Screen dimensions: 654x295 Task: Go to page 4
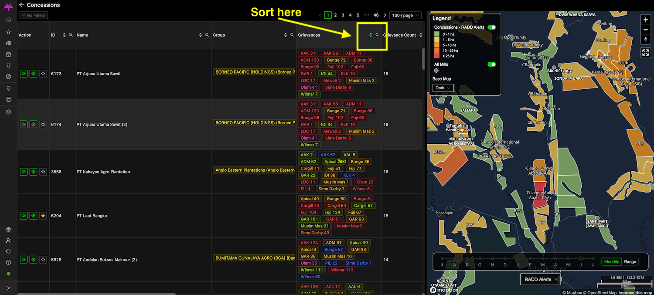pos(351,15)
